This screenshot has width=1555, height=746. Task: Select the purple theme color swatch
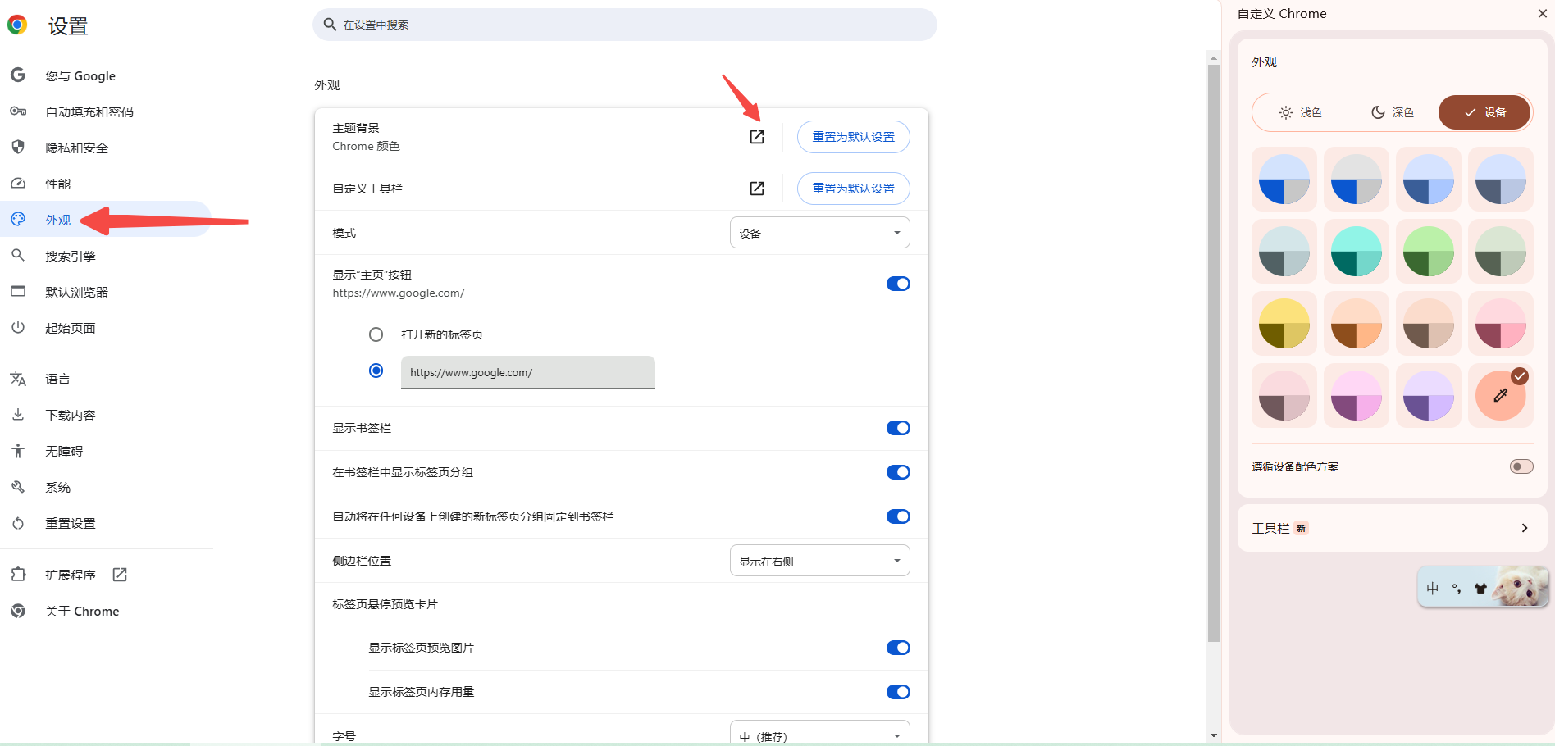click(1429, 395)
